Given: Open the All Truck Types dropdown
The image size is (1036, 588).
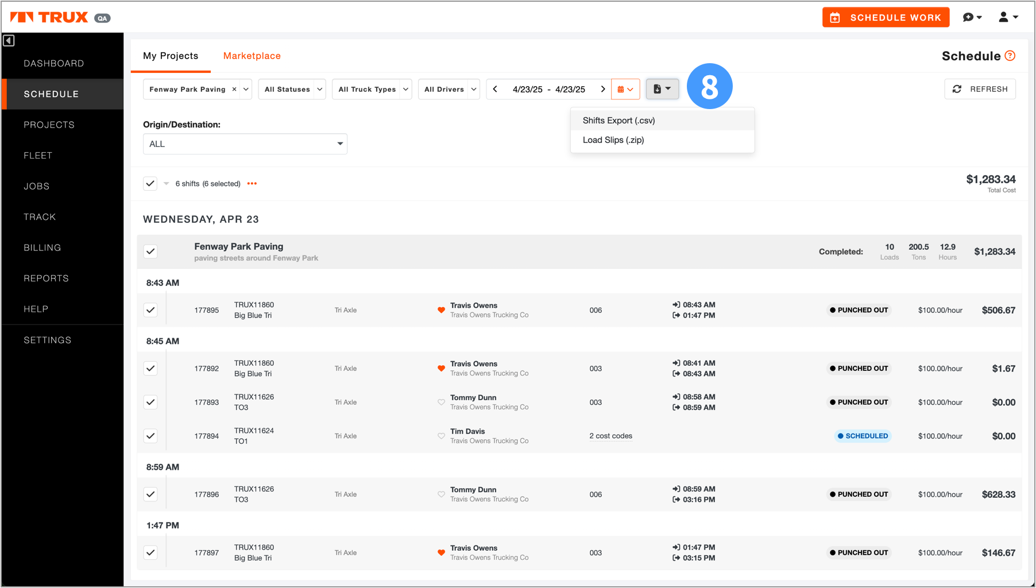Looking at the screenshot, I should point(372,89).
